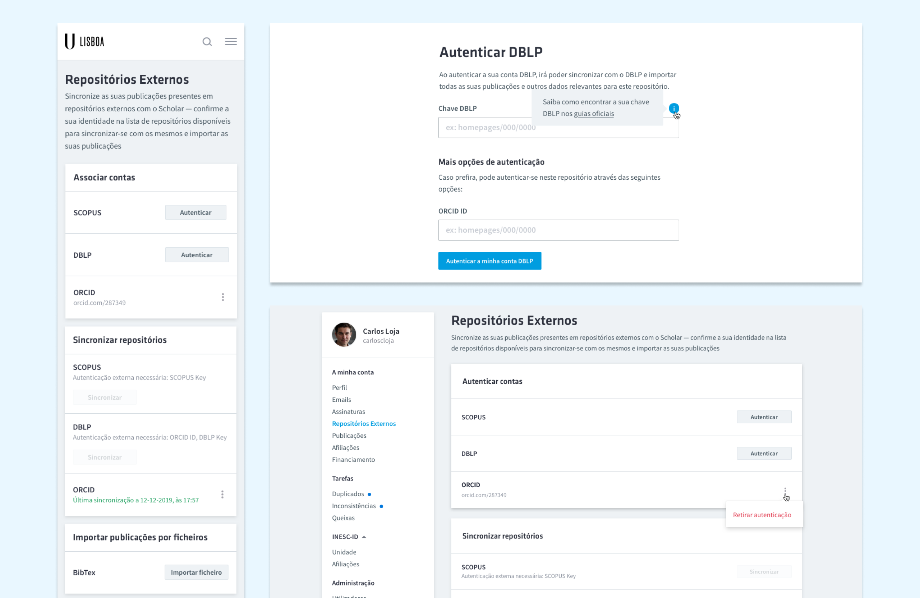This screenshot has width=920, height=598.
Task: Collapse the INESC-ID section
Action: (x=364, y=537)
